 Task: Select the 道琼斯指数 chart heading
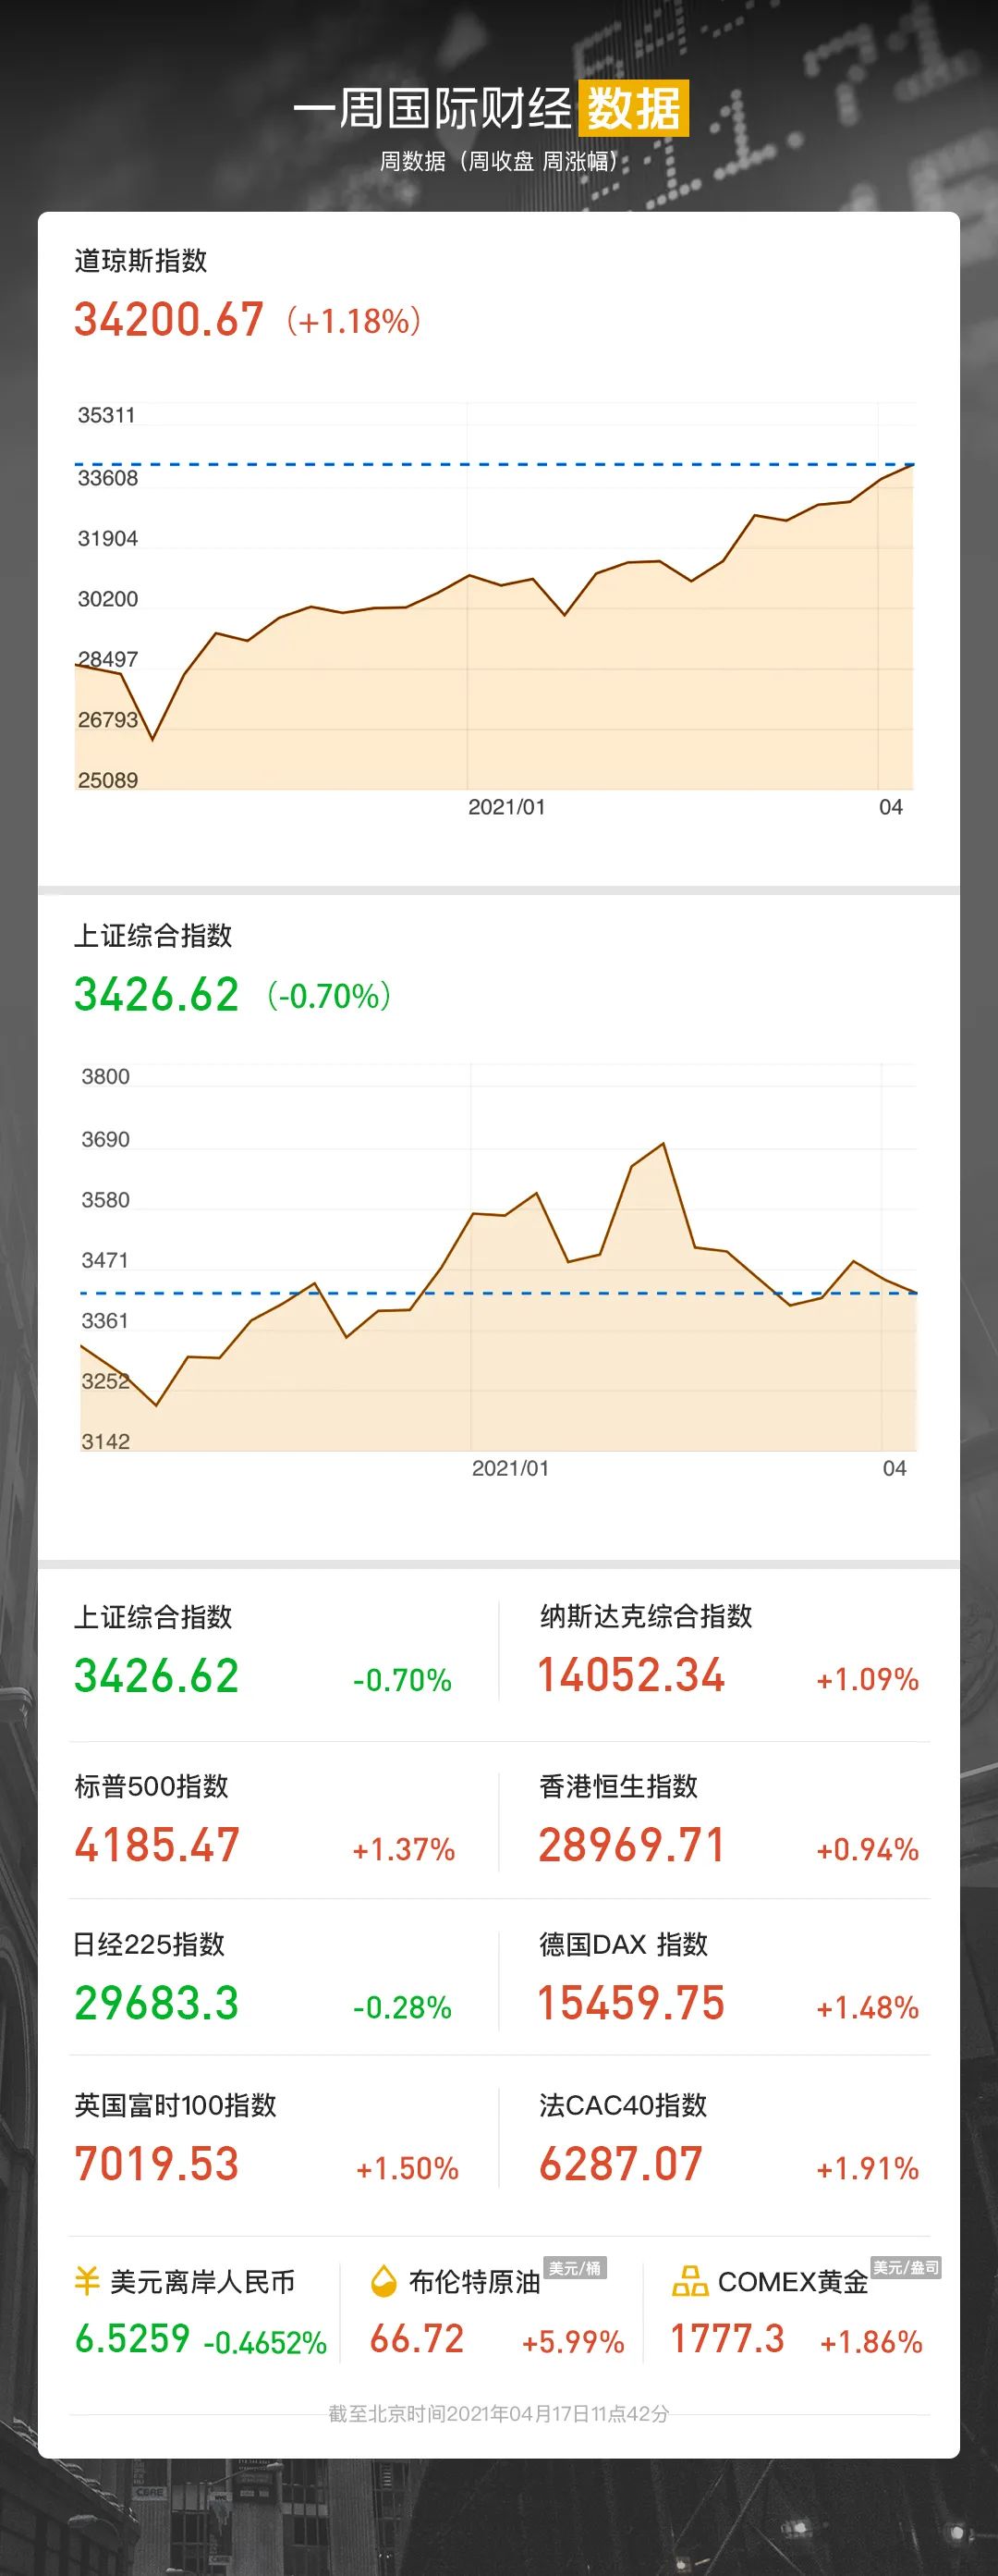[140, 261]
